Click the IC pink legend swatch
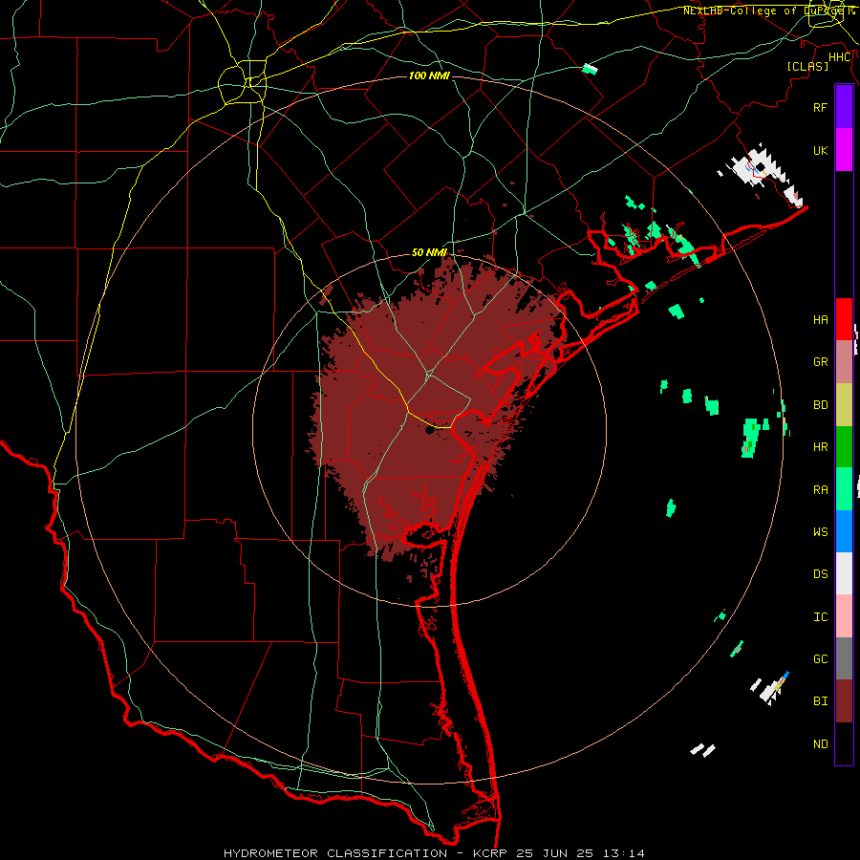The image size is (860, 860). pos(844,616)
